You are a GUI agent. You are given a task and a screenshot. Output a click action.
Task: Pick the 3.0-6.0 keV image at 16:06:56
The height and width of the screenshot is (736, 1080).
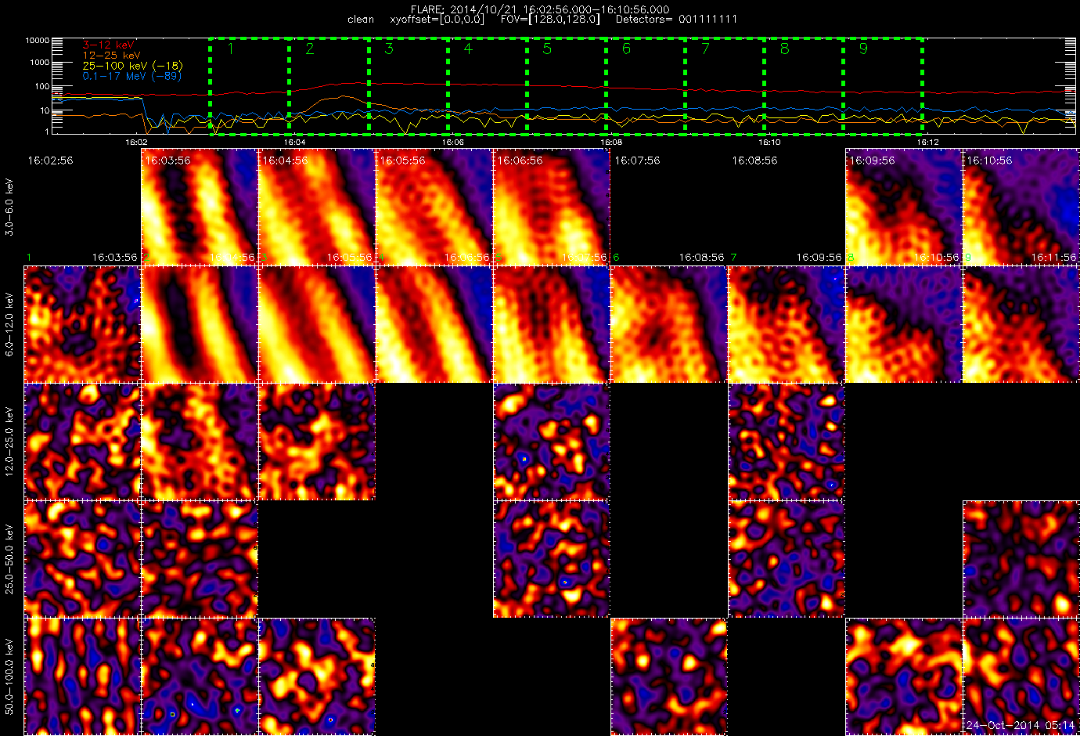tap(552, 207)
